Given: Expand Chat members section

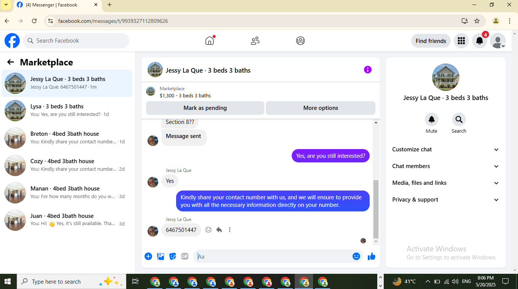Looking at the screenshot, I should coord(446,166).
